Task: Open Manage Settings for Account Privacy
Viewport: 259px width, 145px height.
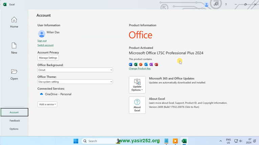Action: click(x=48, y=58)
